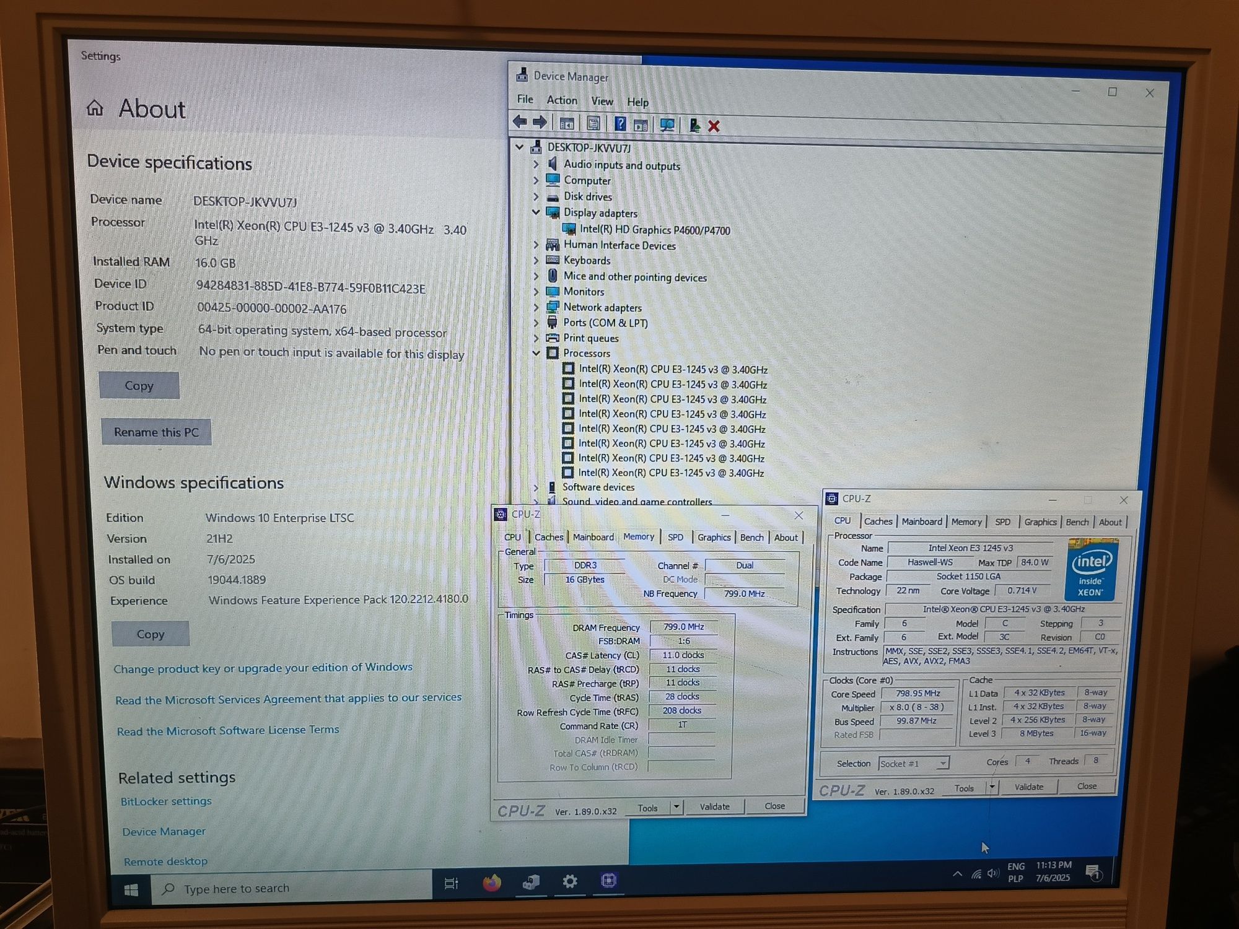
Task: Open Graphics tab in CPU-Z CPU window
Action: (1040, 522)
